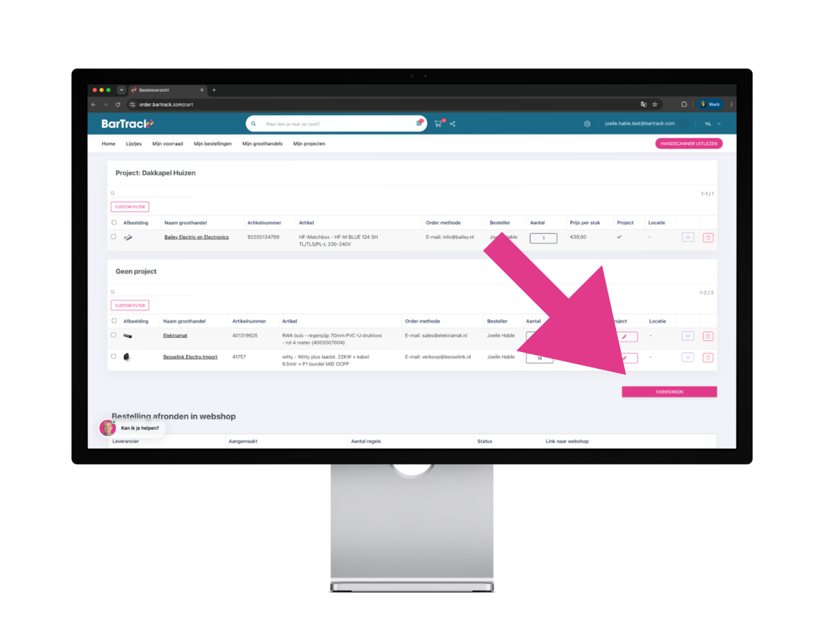Click Custom Filter in Dakkapel Huizen section

(x=130, y=207)
